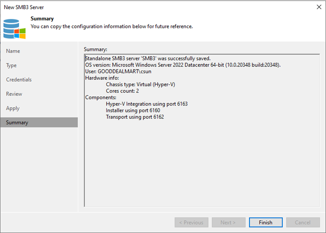Click the 'Standalone SMB3 server' saved line
The image size is (326, 233).
(148, 58)
